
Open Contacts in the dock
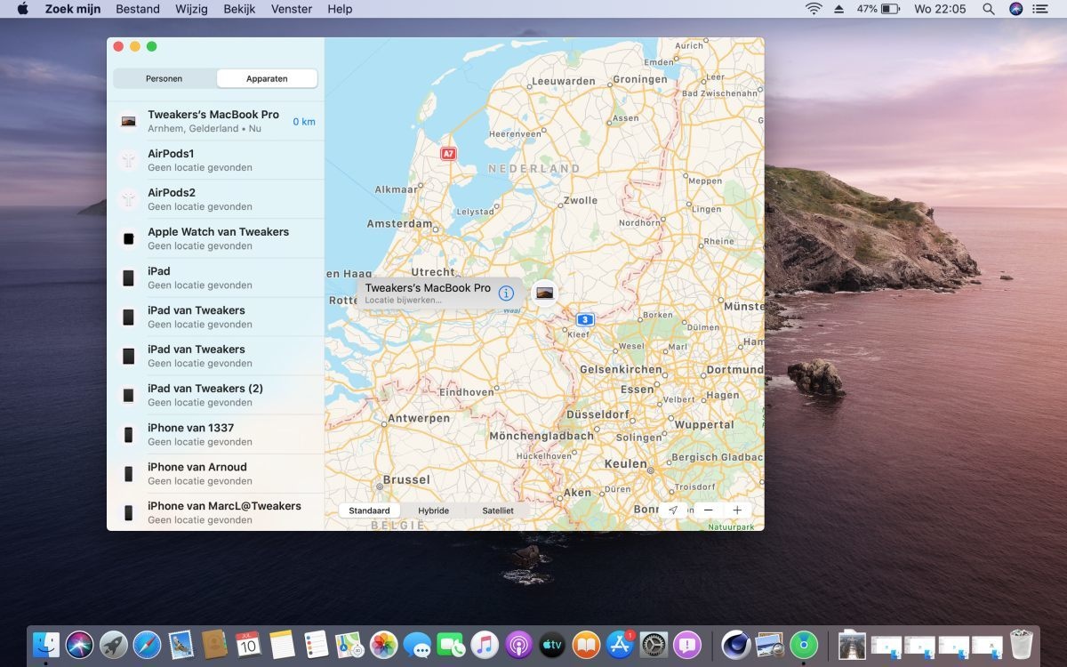coord(214,645)
